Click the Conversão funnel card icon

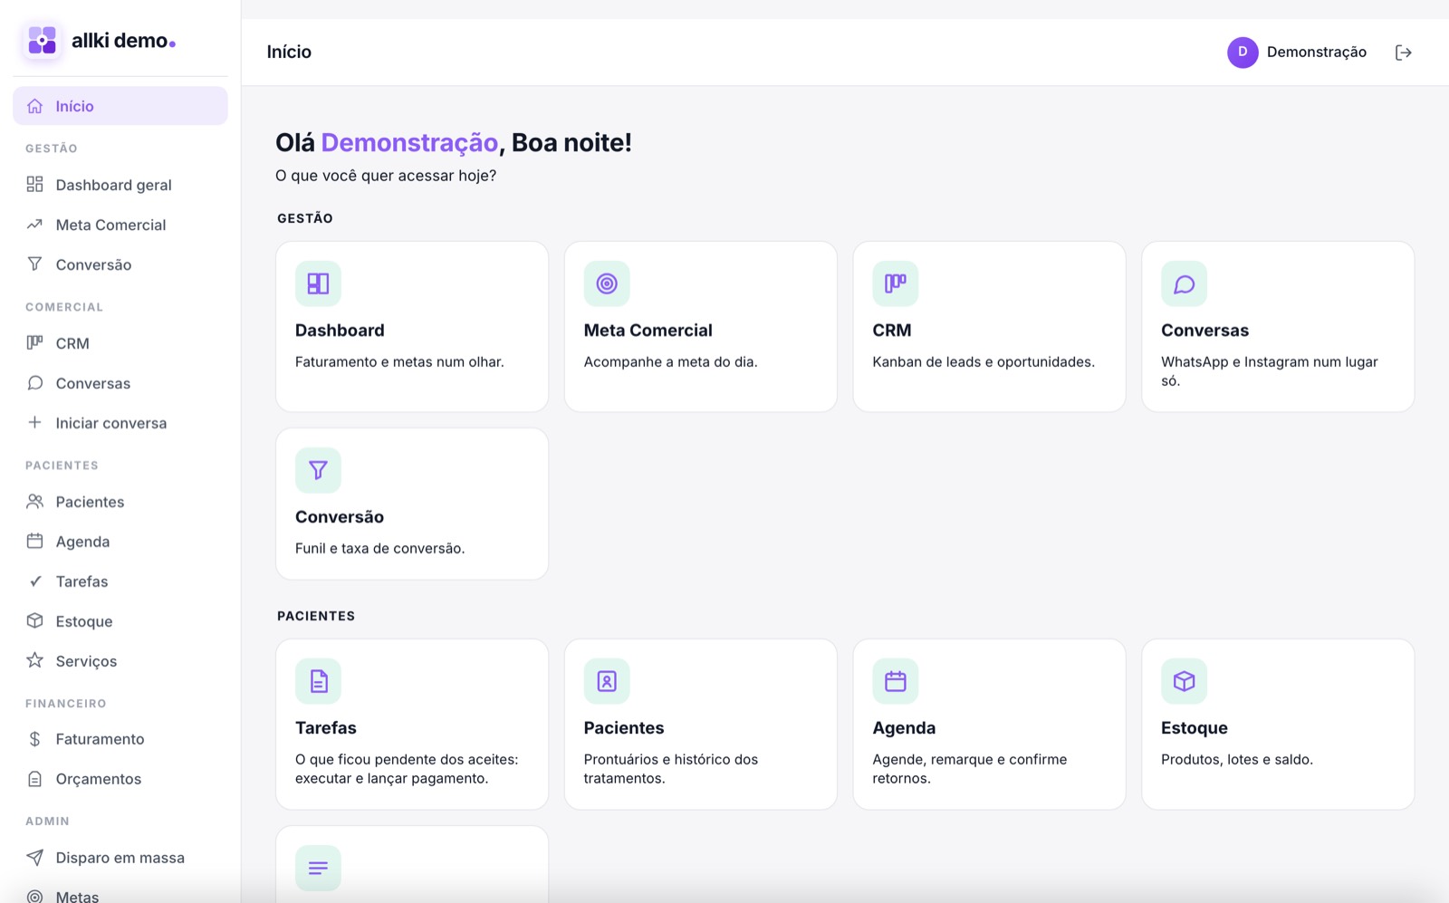pyautogui.click(x=318, y=470)
